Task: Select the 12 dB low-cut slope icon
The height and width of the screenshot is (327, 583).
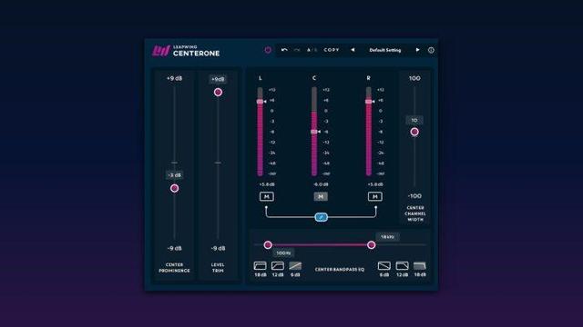Action: coord(278,266)
